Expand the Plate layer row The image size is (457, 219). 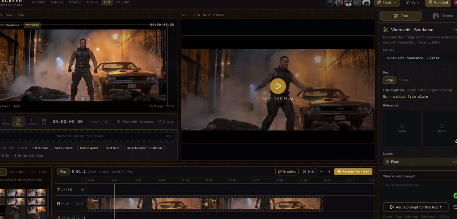(420, 162)
